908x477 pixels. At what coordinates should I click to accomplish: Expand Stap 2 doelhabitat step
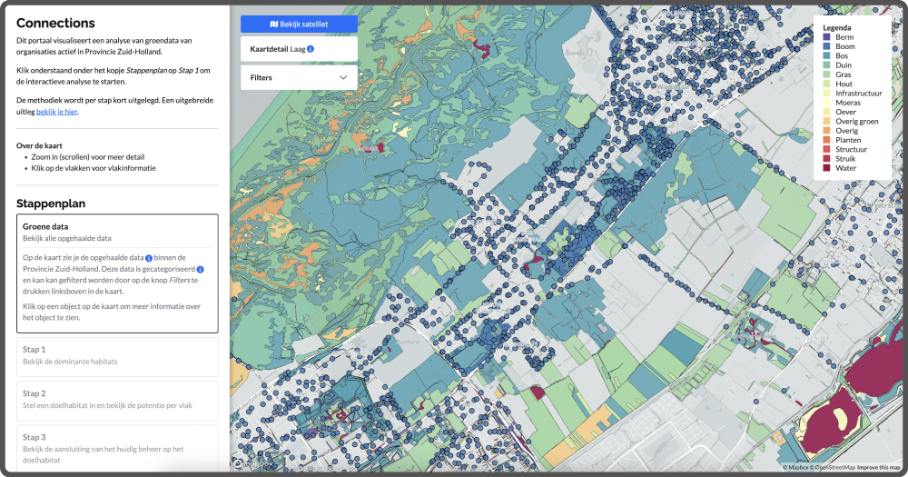click(x=117, y=399)
